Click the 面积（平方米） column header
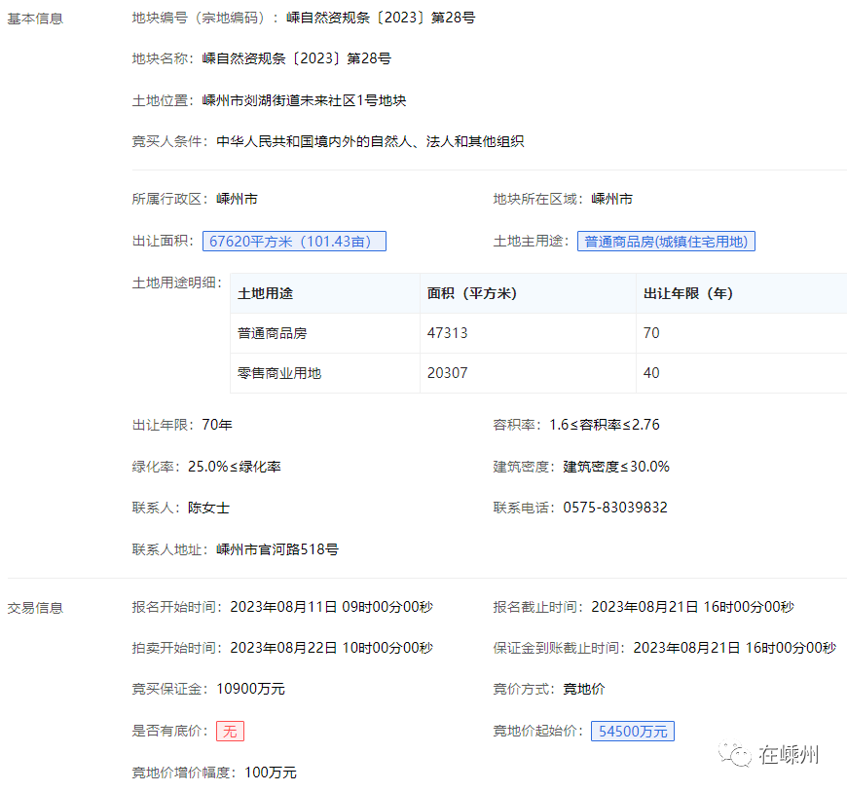This screenshot has height=792, width=847. click(x=471, y=293)
